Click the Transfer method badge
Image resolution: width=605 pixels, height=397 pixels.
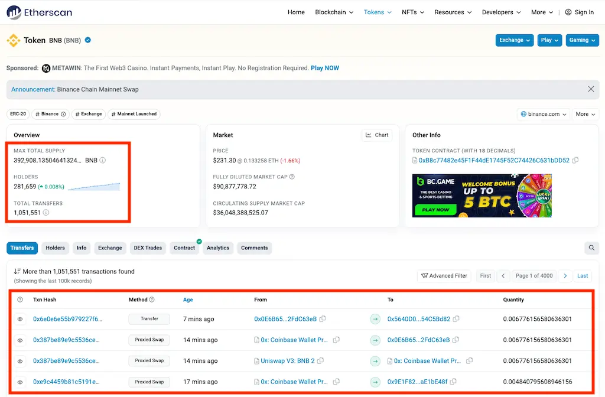tap(149, 318)
